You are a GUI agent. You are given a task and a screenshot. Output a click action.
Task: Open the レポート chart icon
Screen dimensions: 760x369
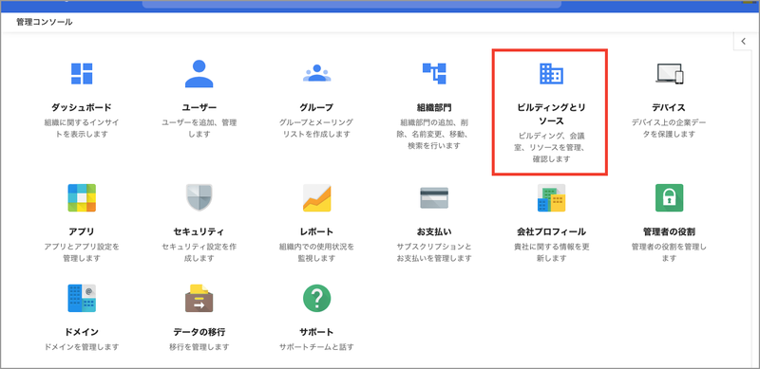[x=317, y=197]
